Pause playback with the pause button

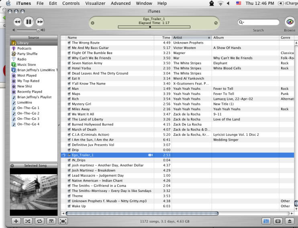click(29, 22)
